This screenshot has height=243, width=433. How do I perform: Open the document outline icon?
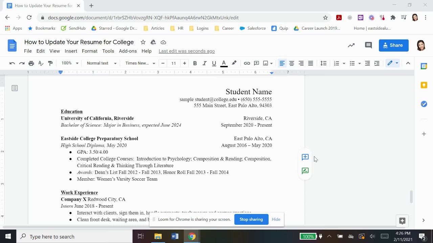click(15, 88)
